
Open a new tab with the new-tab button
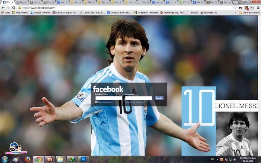[235, 2]
